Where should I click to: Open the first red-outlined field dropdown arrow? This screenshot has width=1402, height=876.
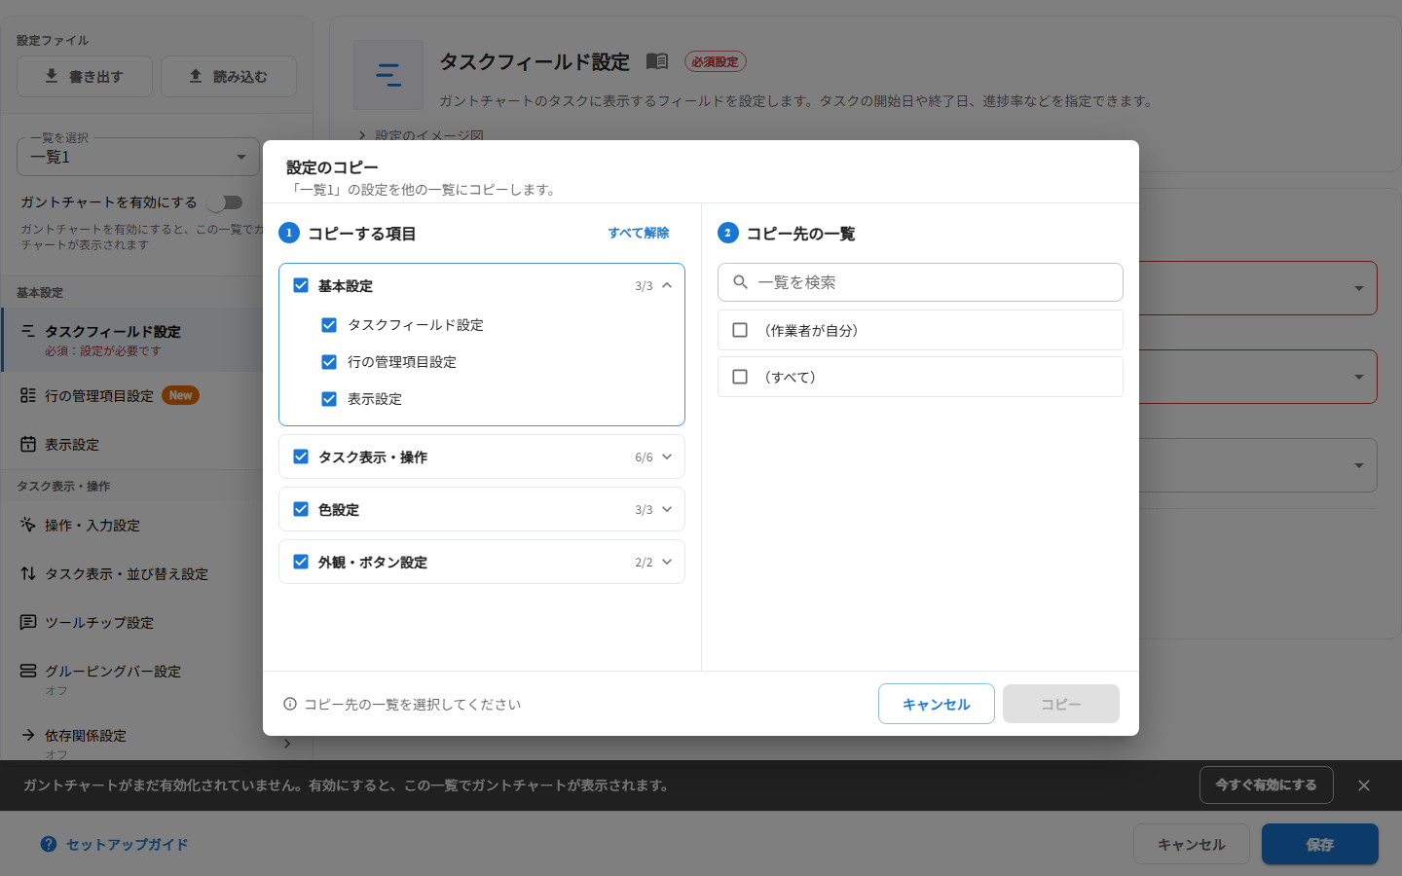pos(1359,288)
